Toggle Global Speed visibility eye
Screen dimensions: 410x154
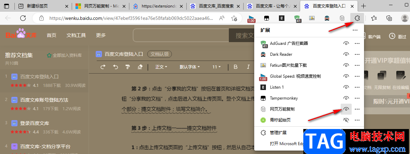coord(346,76)
